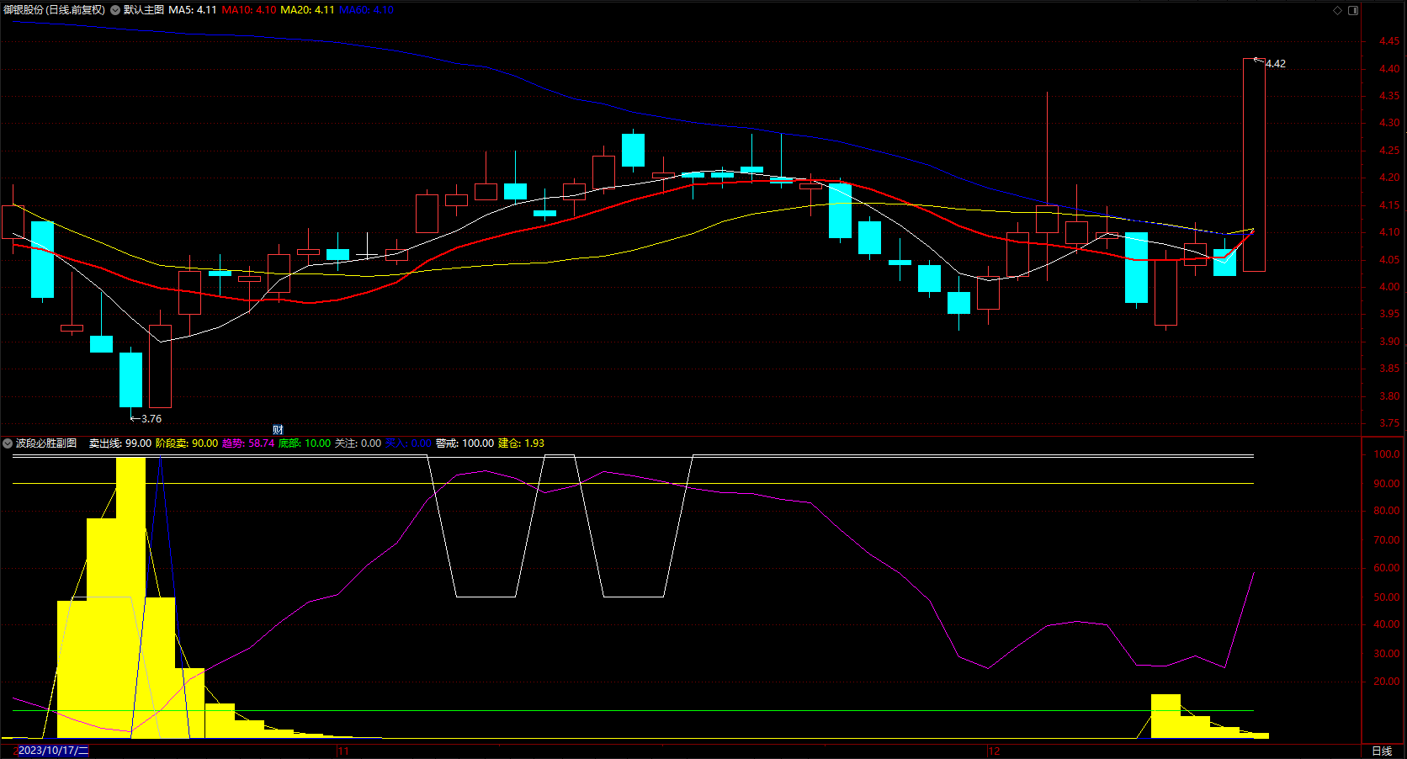Click the 3.75 price axis tick
Screen dimensions: 1407x759
pyautogui.click(x=1389, y=424)
